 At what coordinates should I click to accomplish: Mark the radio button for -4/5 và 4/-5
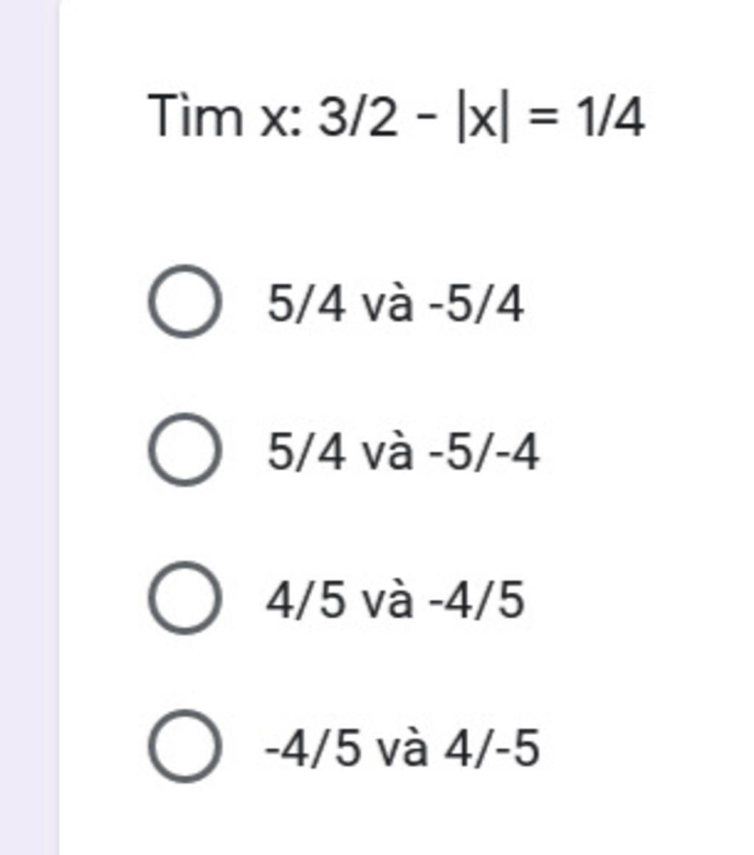click(x=184, y=746)
